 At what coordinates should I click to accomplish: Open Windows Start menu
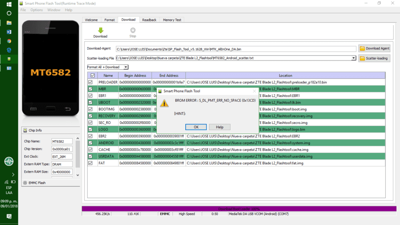click(9, 4)
